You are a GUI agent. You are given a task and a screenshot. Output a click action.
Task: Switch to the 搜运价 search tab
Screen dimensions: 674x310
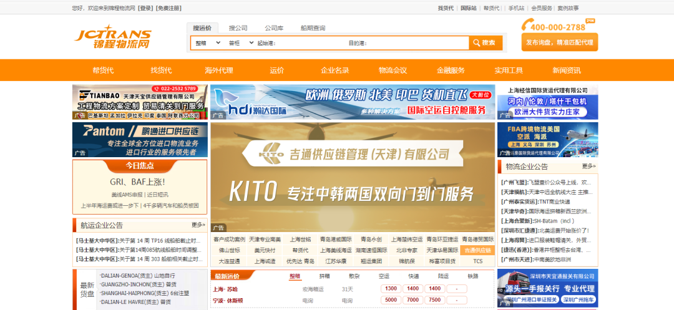click(x=202, y=28)
